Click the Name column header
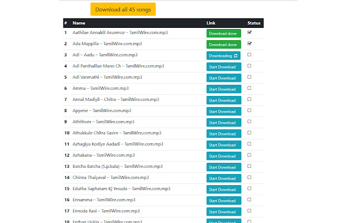The width and height of the screenshot is (357, 223). [x=79, y=23]
